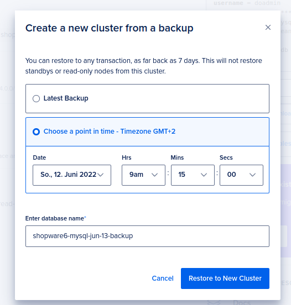Click the chevron arrow in Hrs field
The image size is (291, 305).
[x=155, y=175]
